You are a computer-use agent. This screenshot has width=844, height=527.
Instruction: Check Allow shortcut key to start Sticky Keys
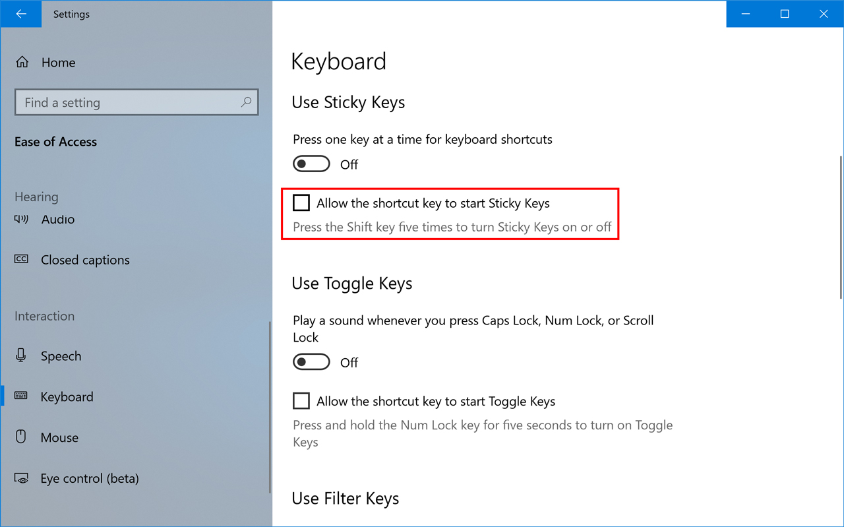[x=301, y=202]
